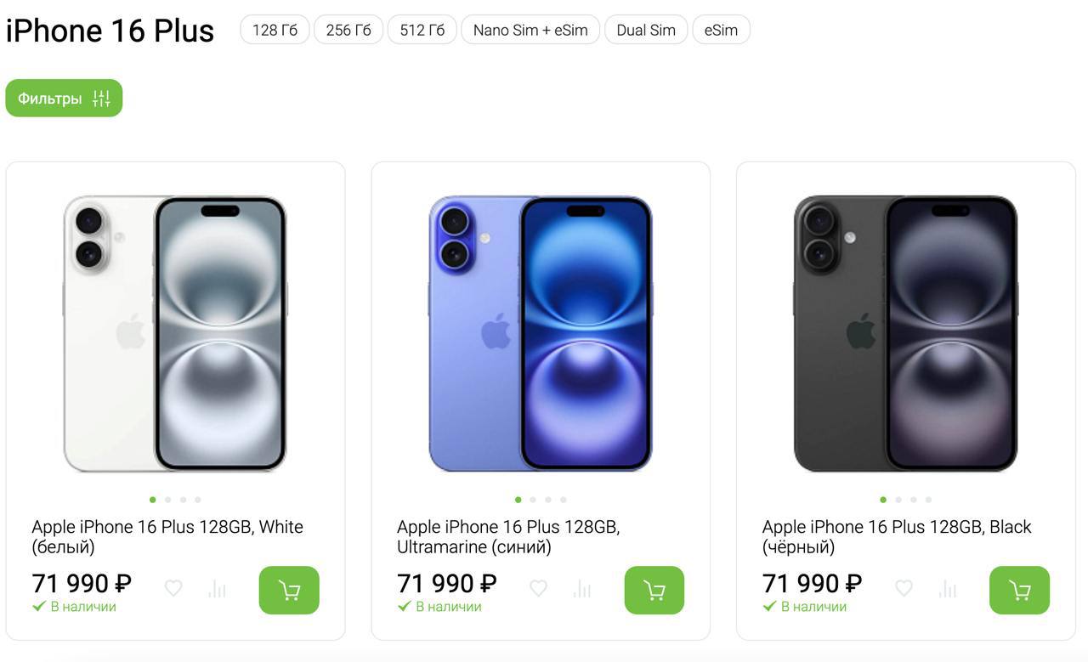Compare the black iPhone using bars icon
1088x662 pixels.
point(948,588)
